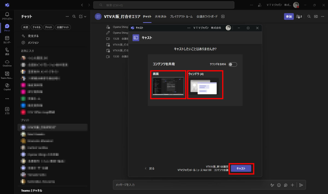Focus the search box at top

click(164, 5)
